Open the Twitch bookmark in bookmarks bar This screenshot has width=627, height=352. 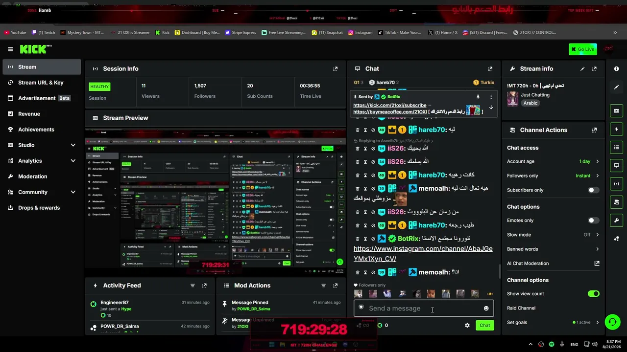point(44,33)
